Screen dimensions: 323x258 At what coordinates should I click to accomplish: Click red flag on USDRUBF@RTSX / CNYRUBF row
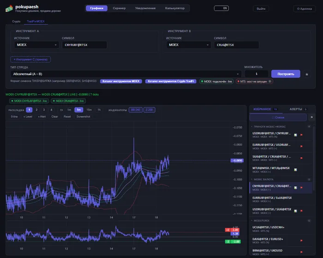[x=301, y=135]
